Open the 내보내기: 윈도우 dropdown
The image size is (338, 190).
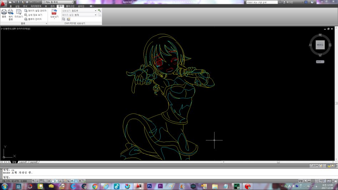coord(79,11)
